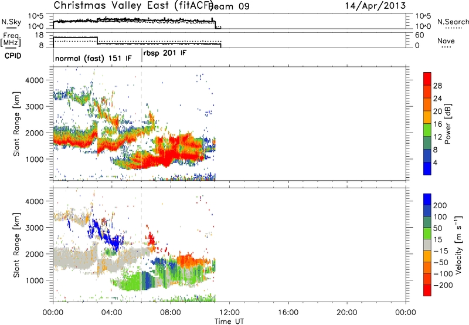Pick the top blue segment of Velocity colorbar

pos(427,199)
